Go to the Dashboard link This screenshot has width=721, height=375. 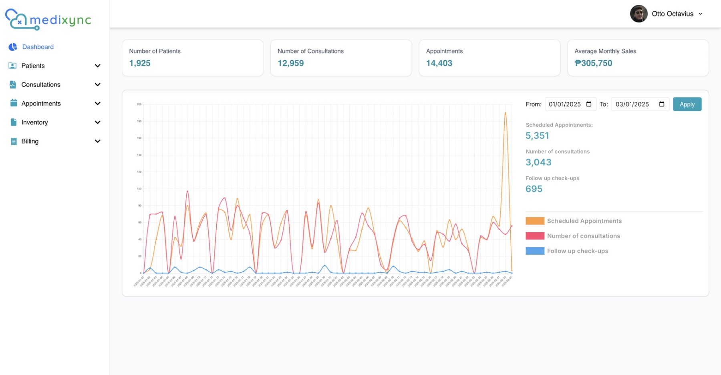(x=38, y=47)
